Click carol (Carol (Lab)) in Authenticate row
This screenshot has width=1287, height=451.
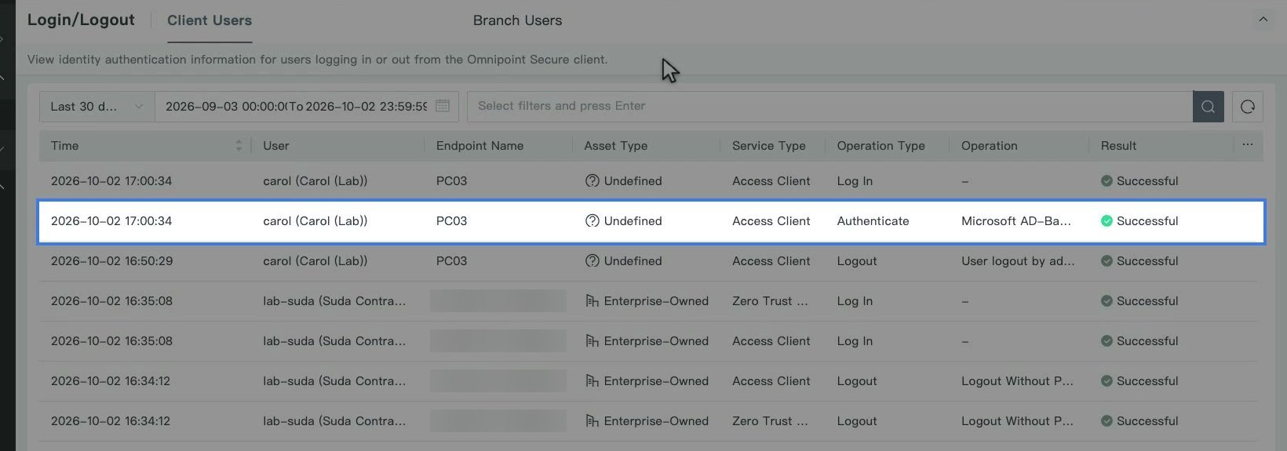315,221
